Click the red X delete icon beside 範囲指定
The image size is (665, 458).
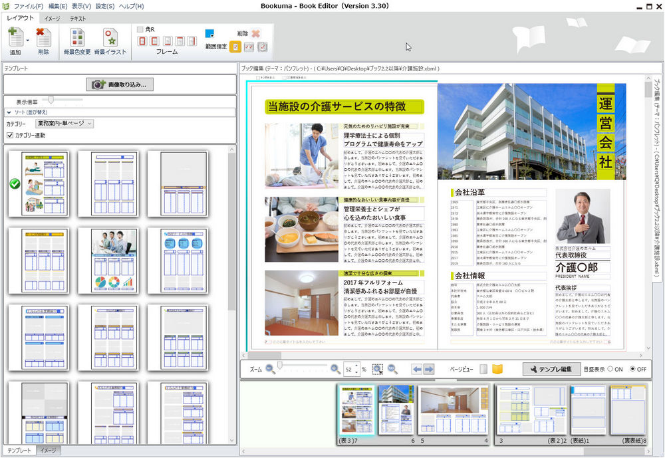(x=256, y=33)
